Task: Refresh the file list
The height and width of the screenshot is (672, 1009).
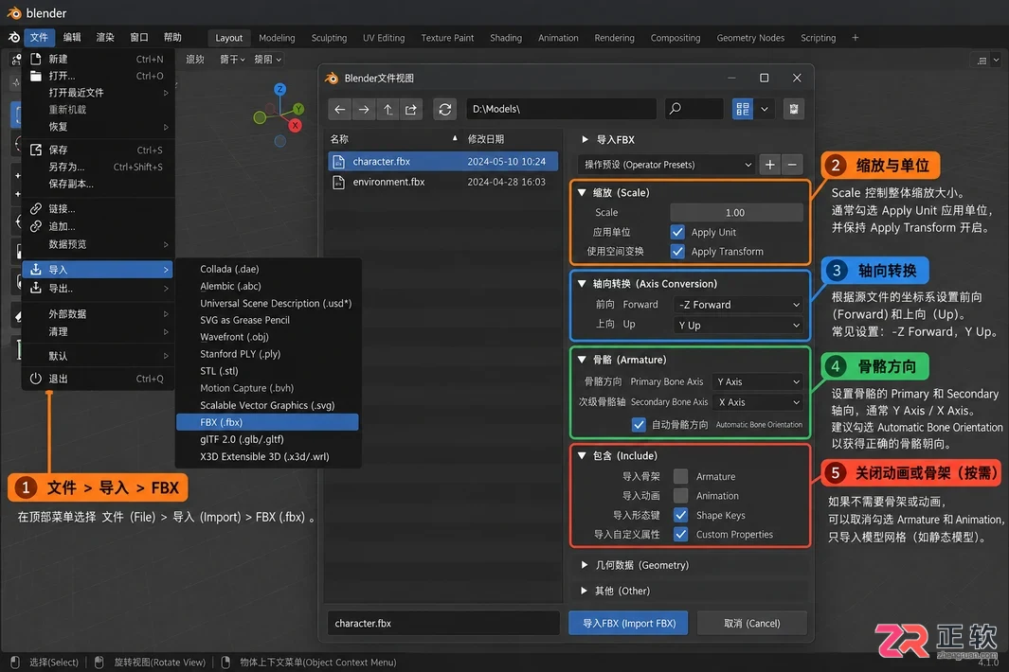Action: tap(444, 110)
